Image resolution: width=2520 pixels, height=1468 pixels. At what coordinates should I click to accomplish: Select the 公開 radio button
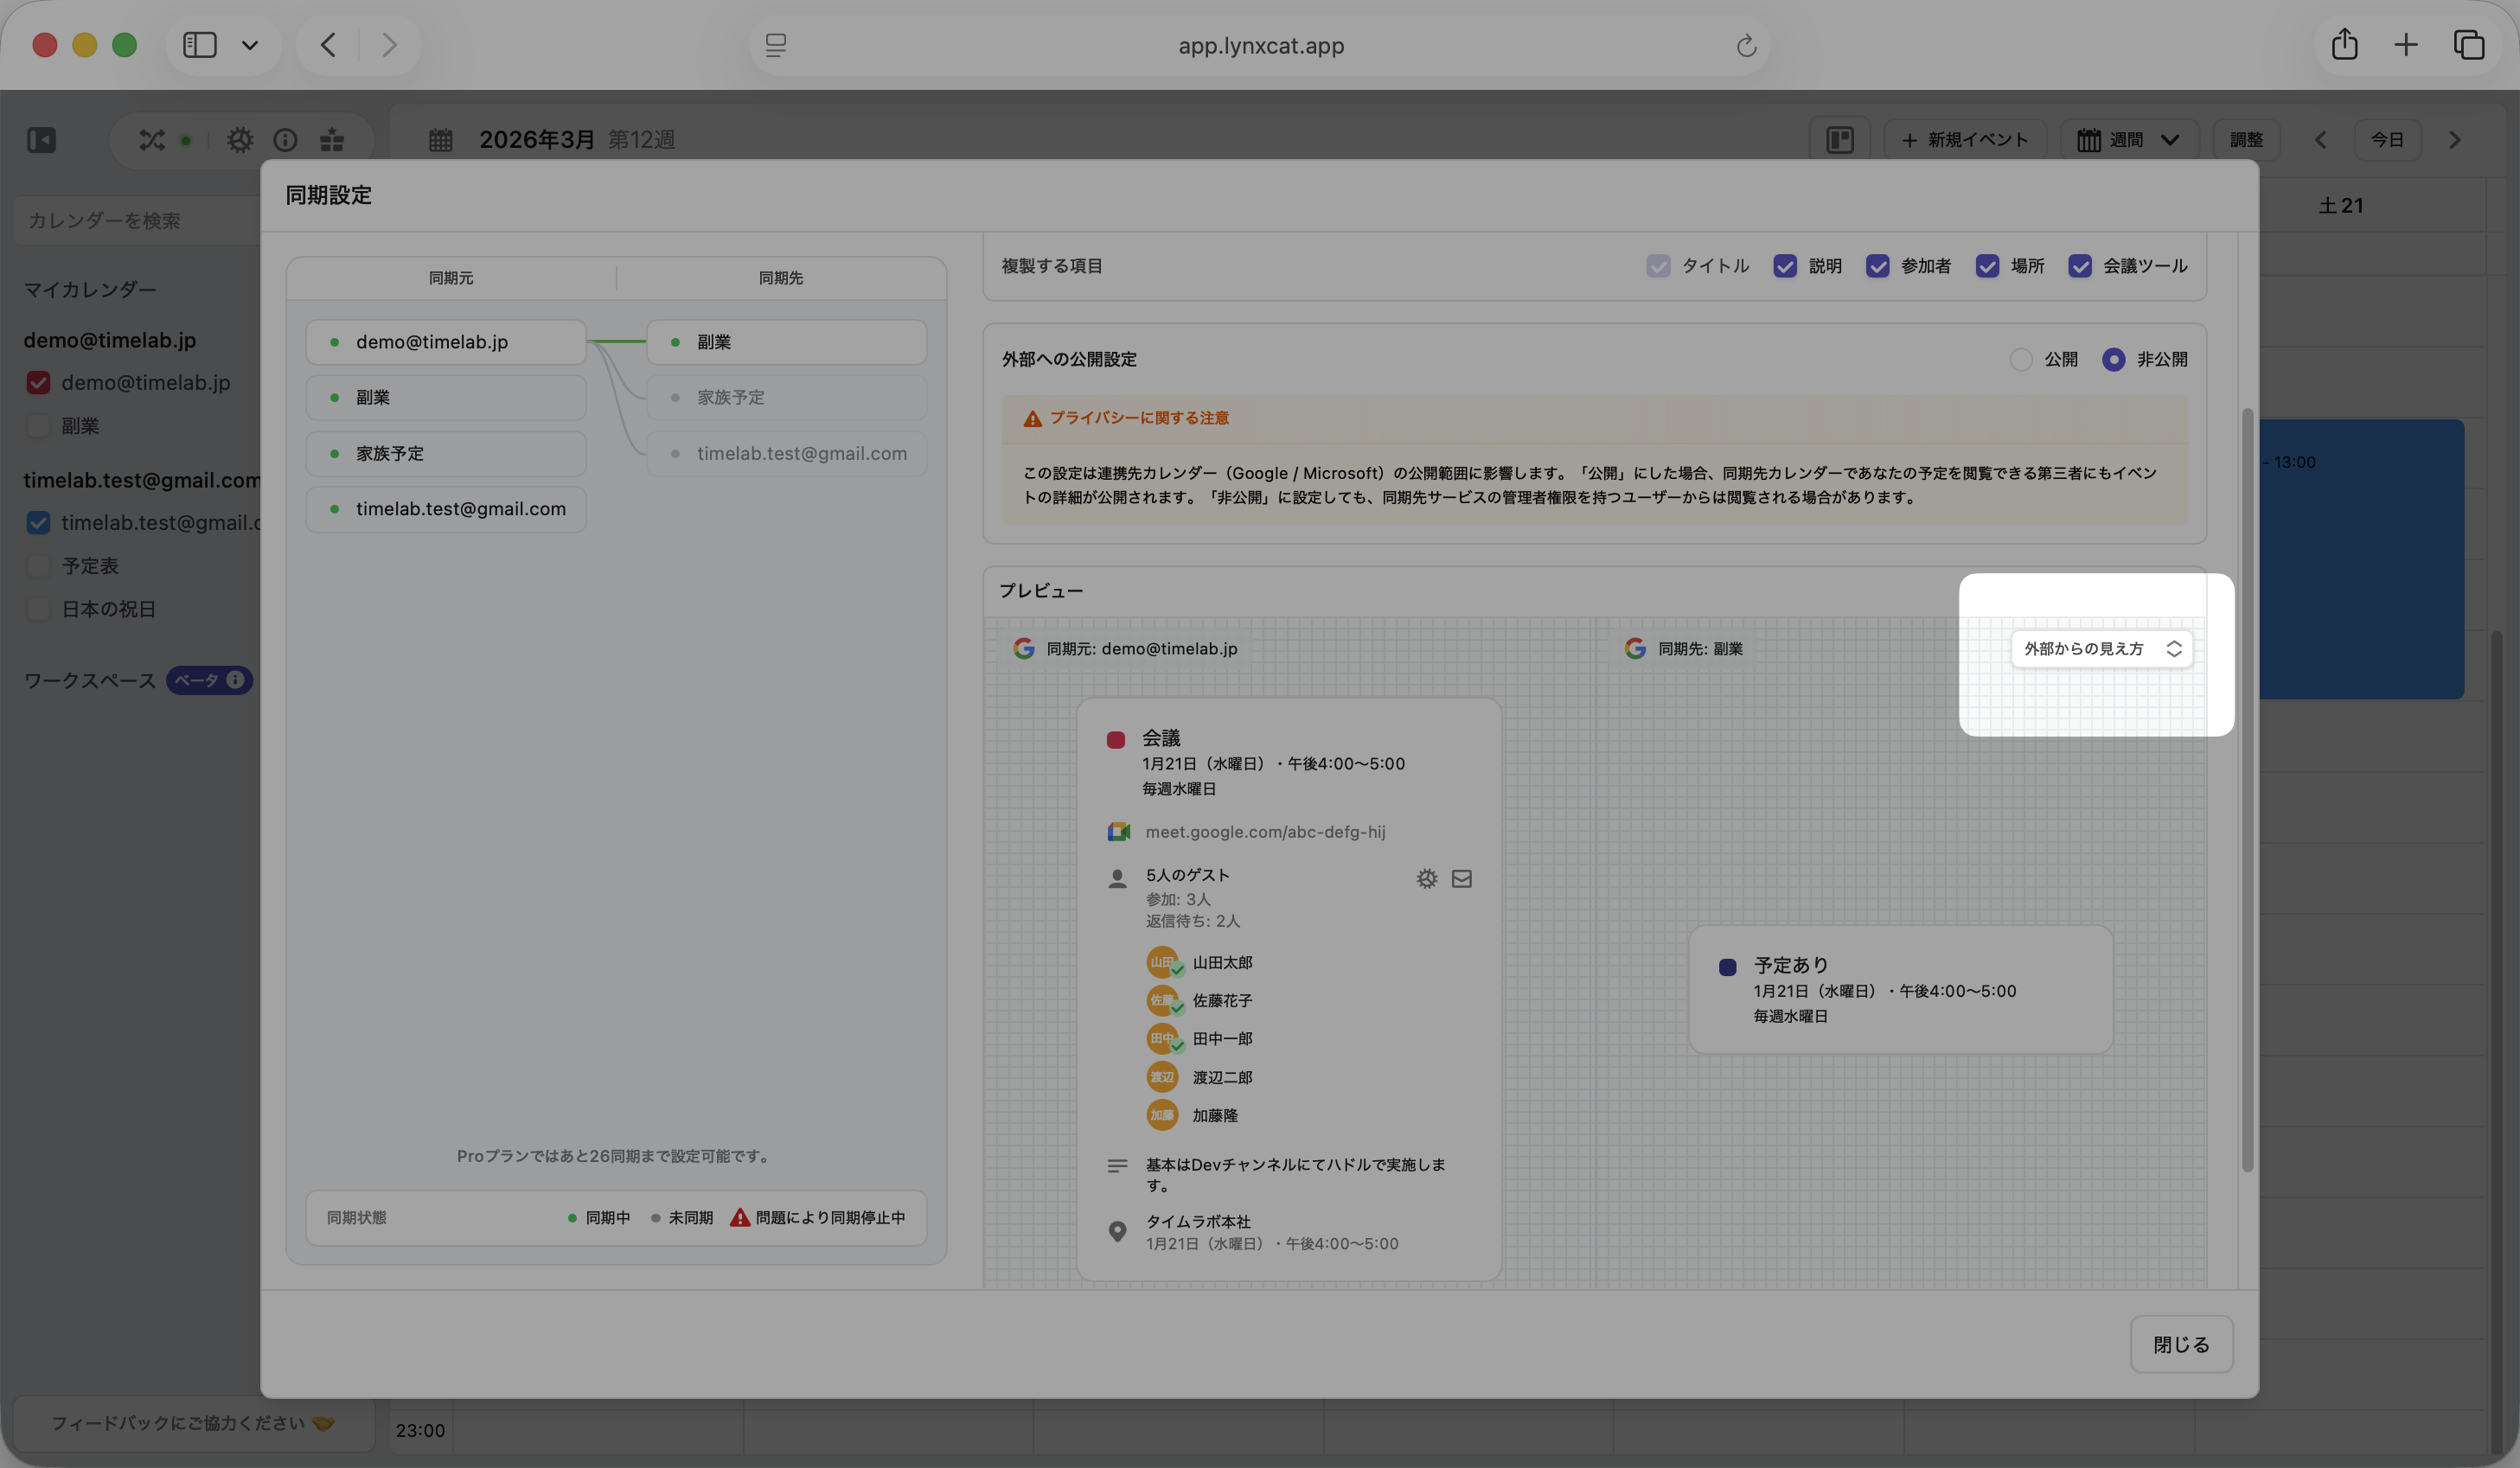(2021, 359)
